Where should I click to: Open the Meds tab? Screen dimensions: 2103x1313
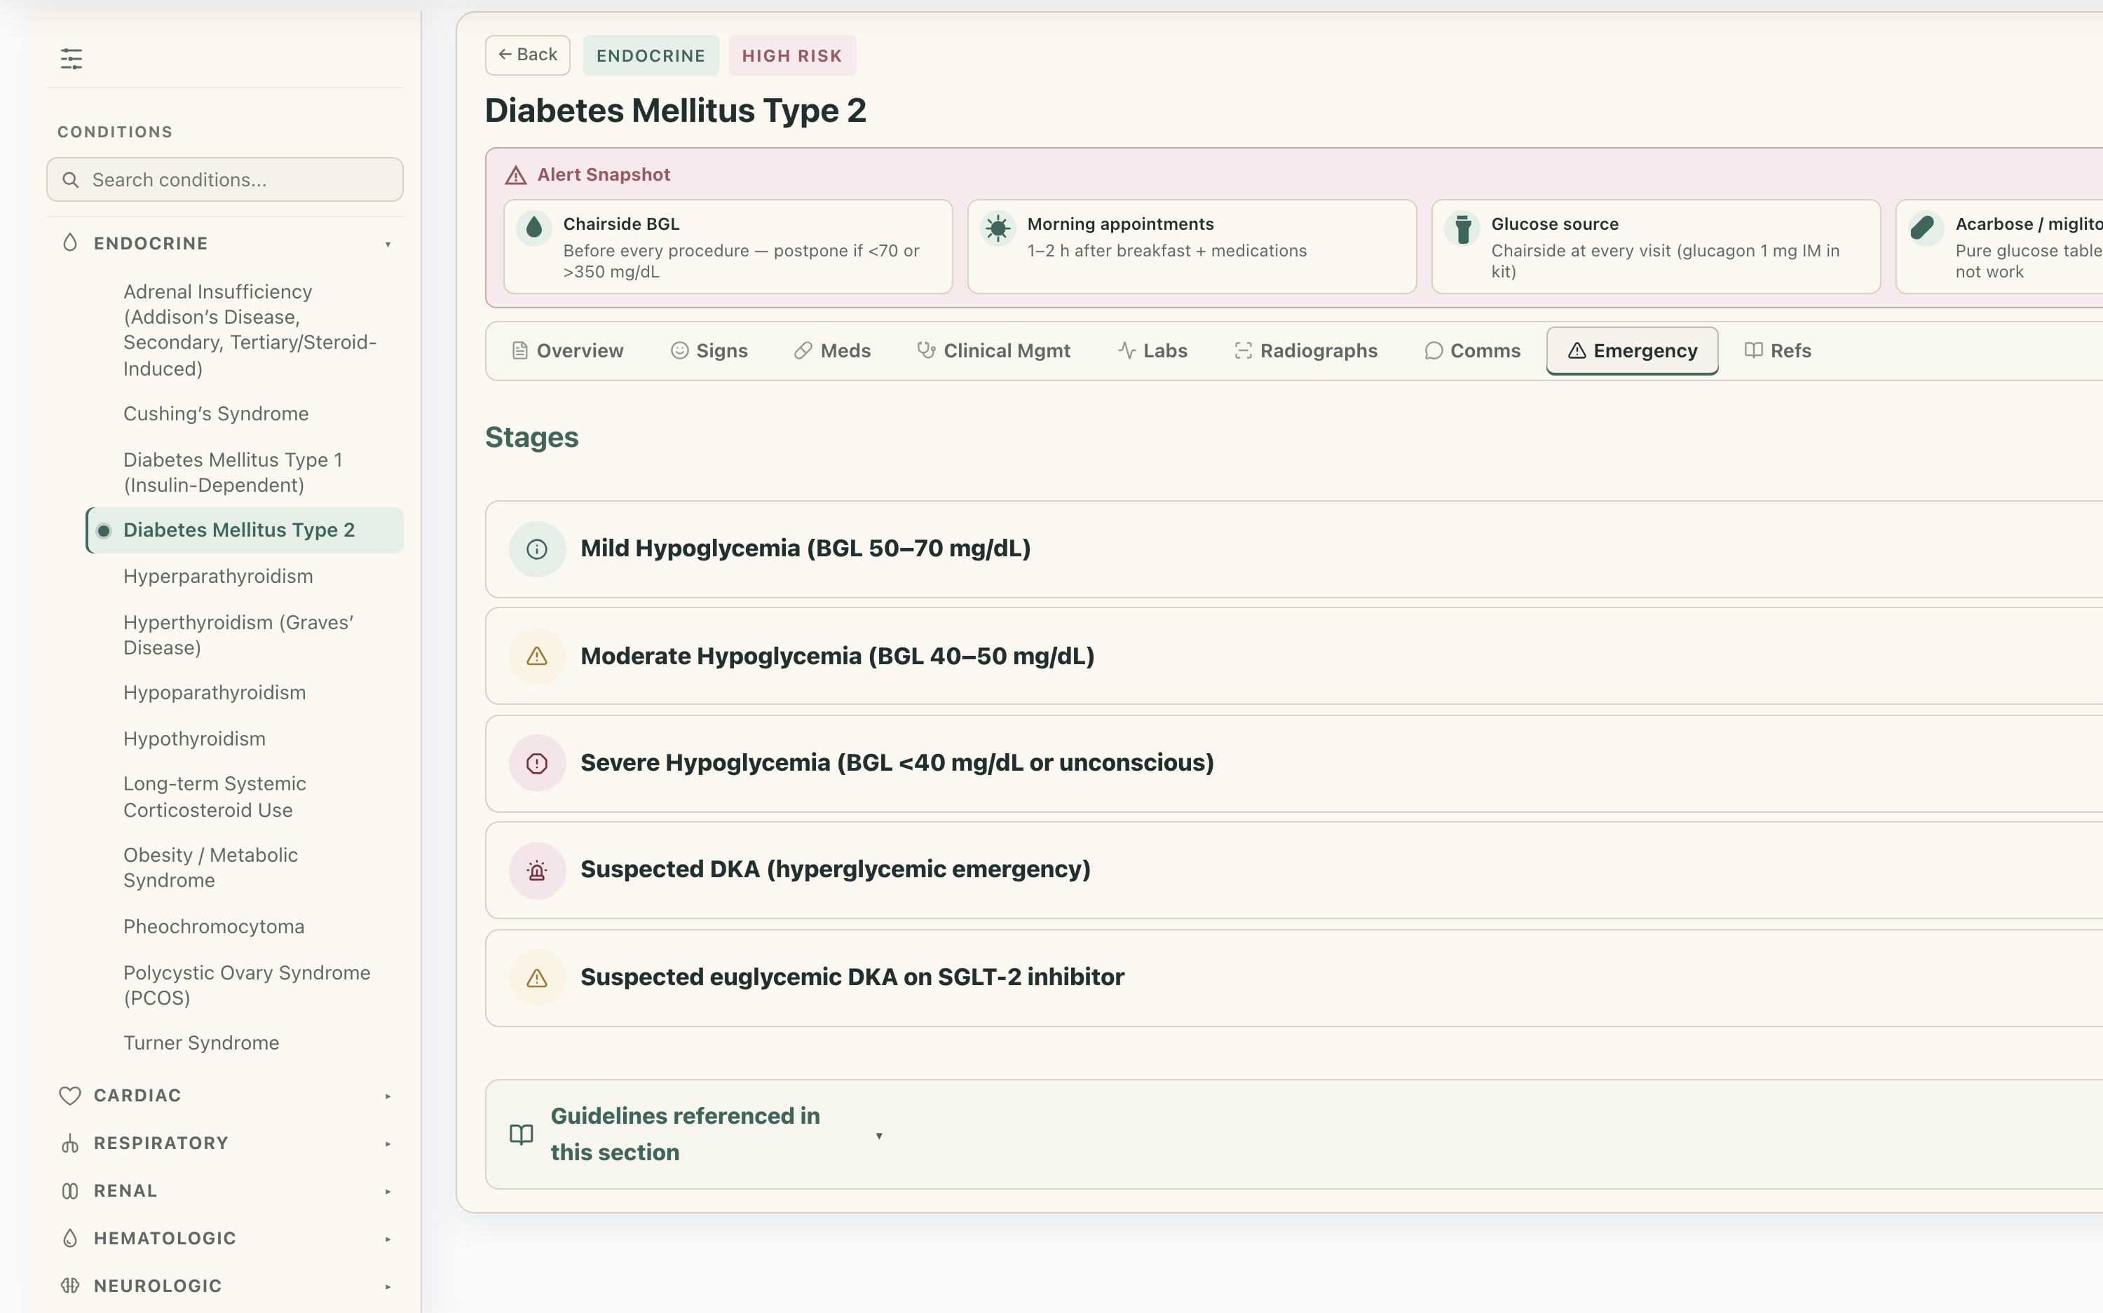pos(832,351)
